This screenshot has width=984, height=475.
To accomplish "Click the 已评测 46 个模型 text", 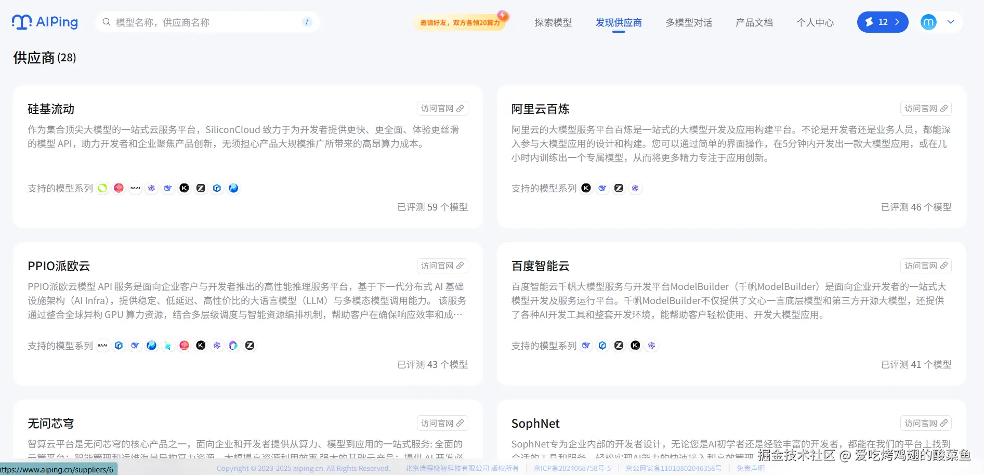I will click(x=916, y=207).
